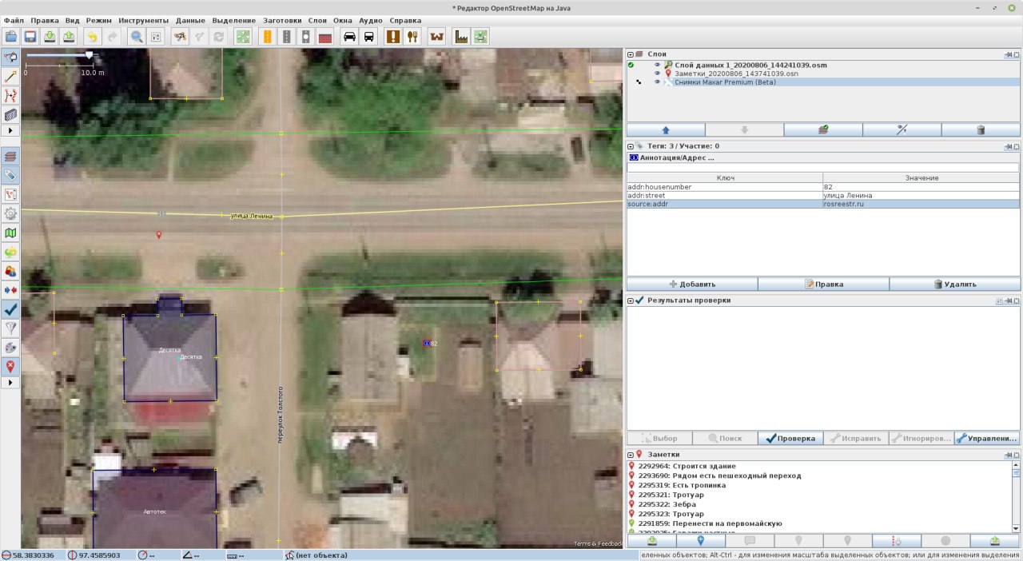This screenshot has height=561, width=1023.
Task: Toggle the Tags/Membership panel sidebar button
Action: point(11,175)
